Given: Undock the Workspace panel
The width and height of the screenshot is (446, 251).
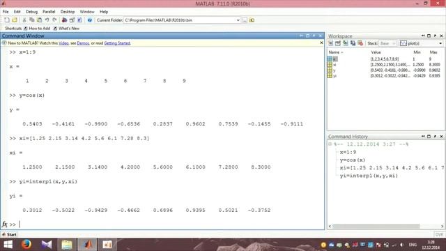Looking at the screenshot, I should pos(435,36).
